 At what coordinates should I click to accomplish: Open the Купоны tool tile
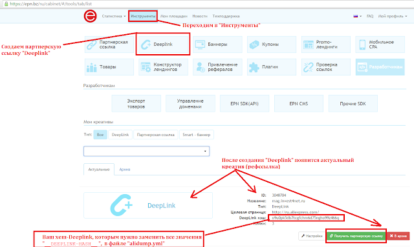(272, 44)
